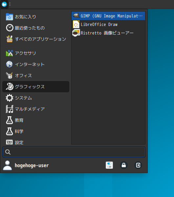Viewport: 174px width, 197px height.
Task: Select the マルチメディア category
Action: point(36,109)
